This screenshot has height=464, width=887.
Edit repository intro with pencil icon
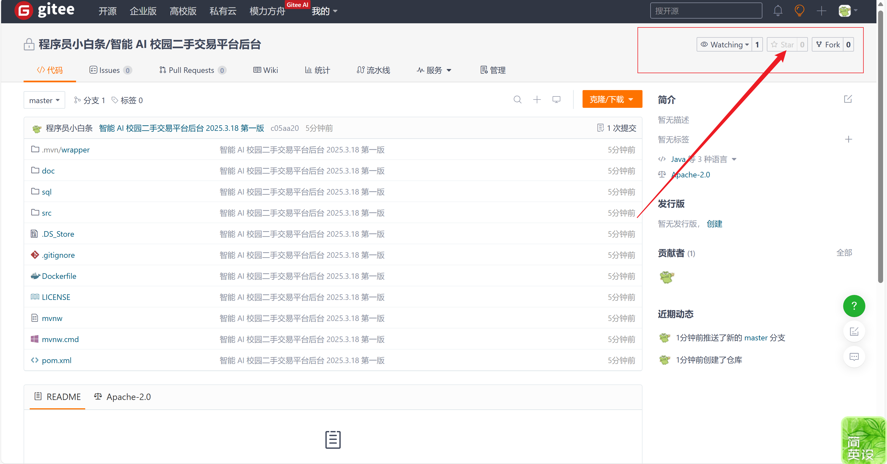[848, 100]
